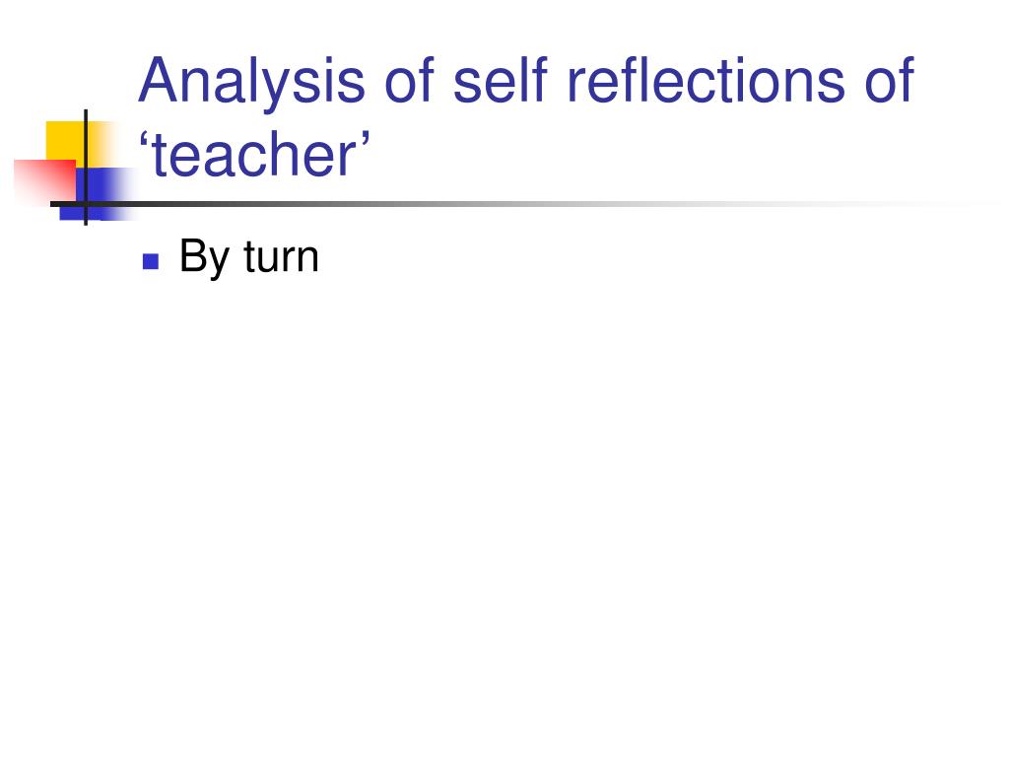Click the word 'turn' in the bullet
1009x757 pixels.
(281, 257)
